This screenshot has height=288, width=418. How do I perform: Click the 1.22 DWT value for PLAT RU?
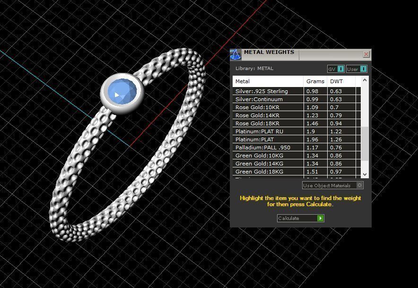(x=336, y=131)
